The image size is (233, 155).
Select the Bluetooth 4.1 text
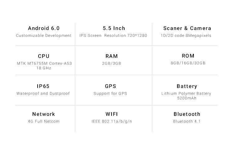point(187,122)
